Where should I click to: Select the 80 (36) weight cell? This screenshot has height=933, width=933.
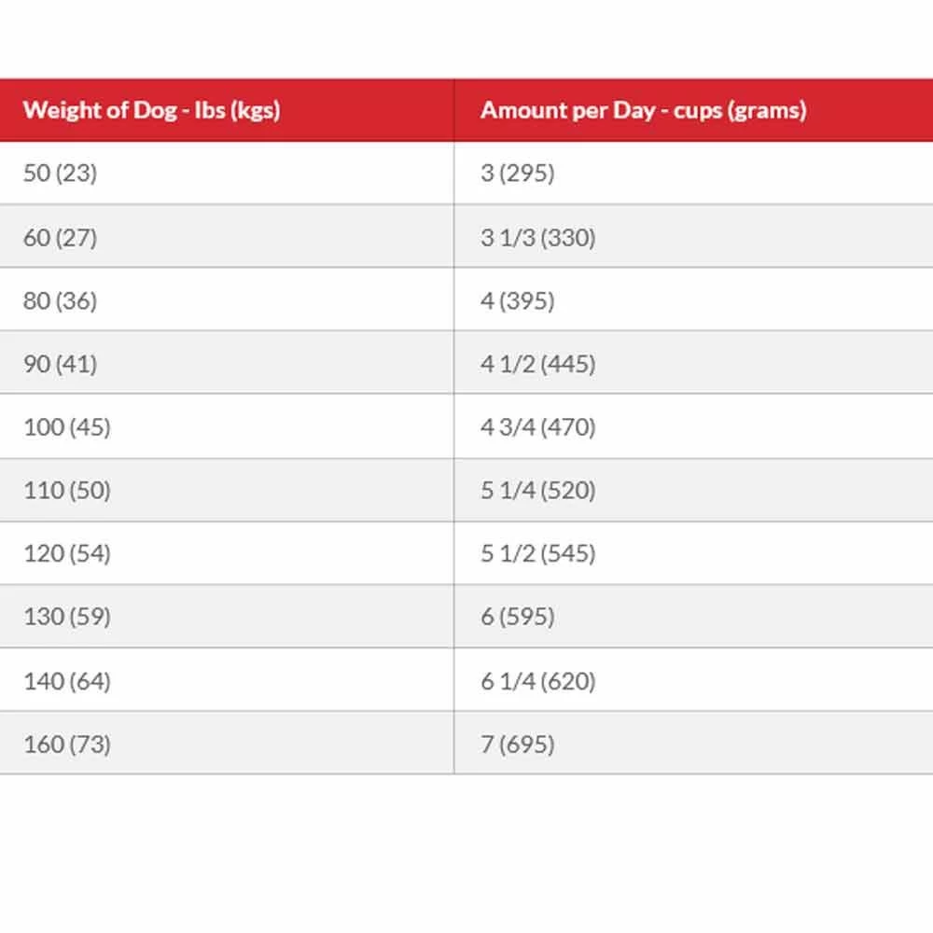tap(60, 300)
